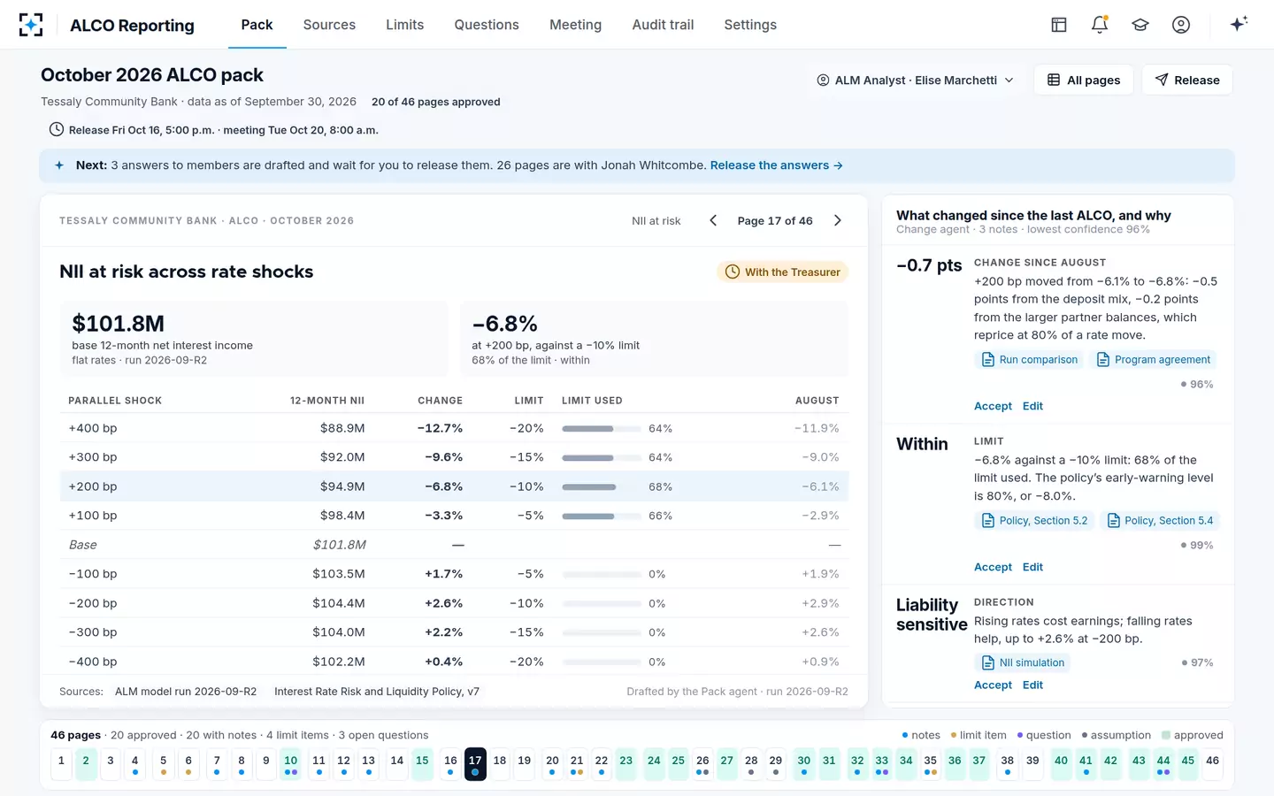Image resolution: width=1274 pixels, height=796 pixels.
Task: Open the Meeting tab
Action: pos(575,25)
